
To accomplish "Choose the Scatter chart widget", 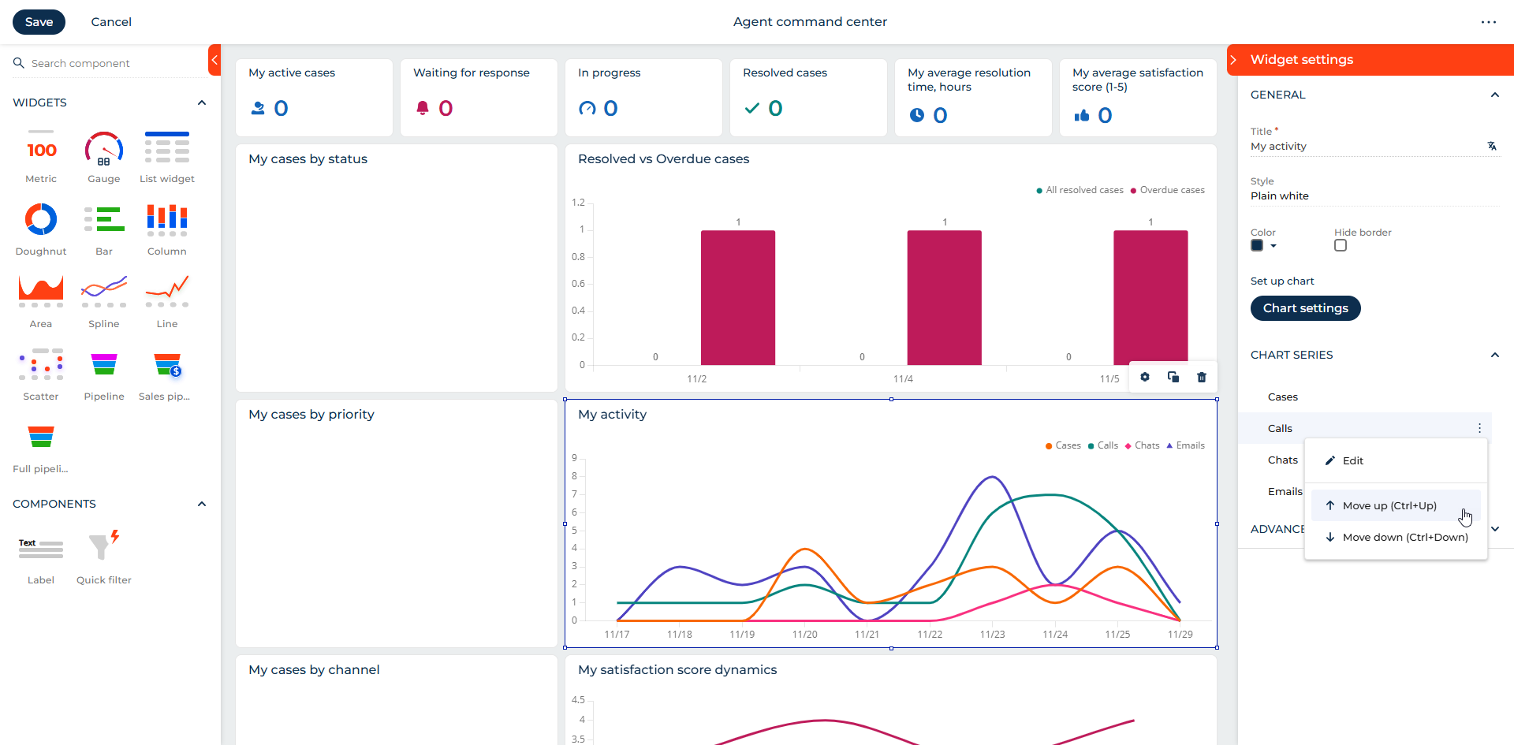I will [41, 365].
